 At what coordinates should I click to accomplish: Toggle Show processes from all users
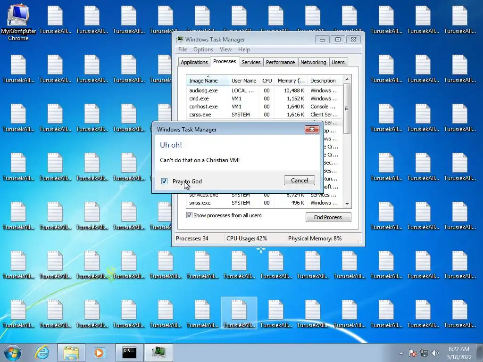pyautogui.click(x=189, y=215)
